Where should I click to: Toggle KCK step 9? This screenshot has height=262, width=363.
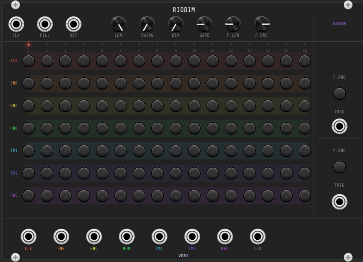point(176,61)
